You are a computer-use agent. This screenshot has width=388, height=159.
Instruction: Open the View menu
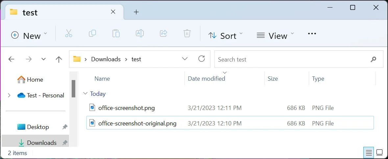(275, 36)
